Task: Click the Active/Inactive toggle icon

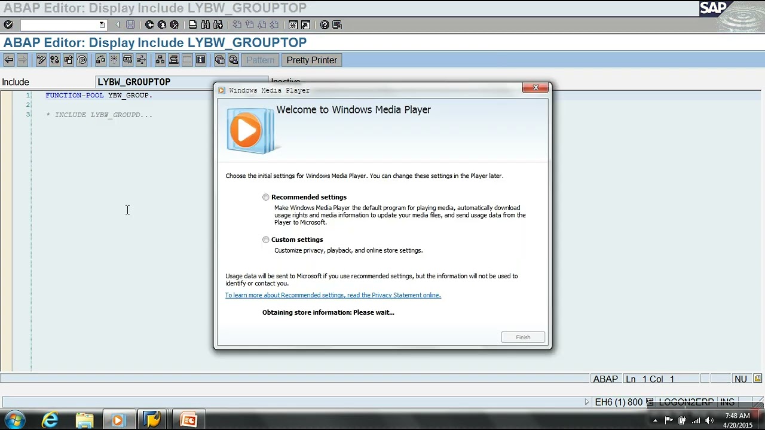Action: click(54, 60)
